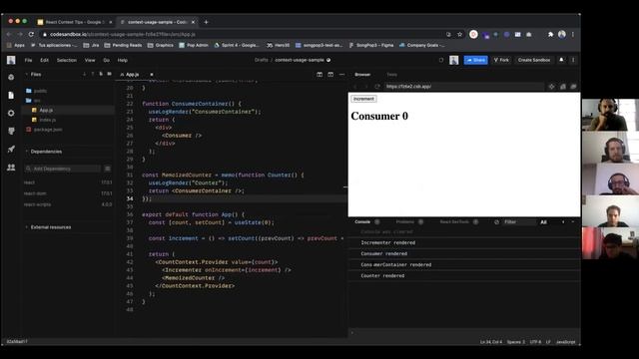Viewport: 639px width, 359px height.
Task: Click the 'Counter rendered' console log row
Action: tap(464, 275)
